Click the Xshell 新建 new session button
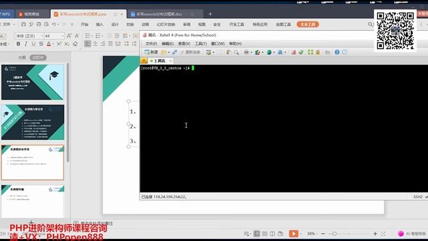Viewport: 428px width, 241px height. tap(151, 52)
